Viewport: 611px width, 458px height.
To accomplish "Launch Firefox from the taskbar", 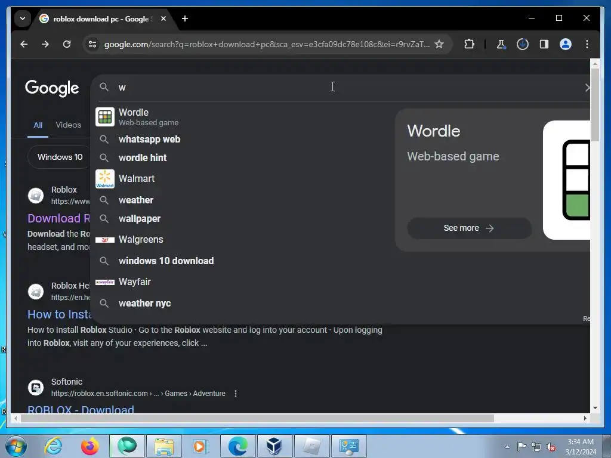I will (90, 446).
